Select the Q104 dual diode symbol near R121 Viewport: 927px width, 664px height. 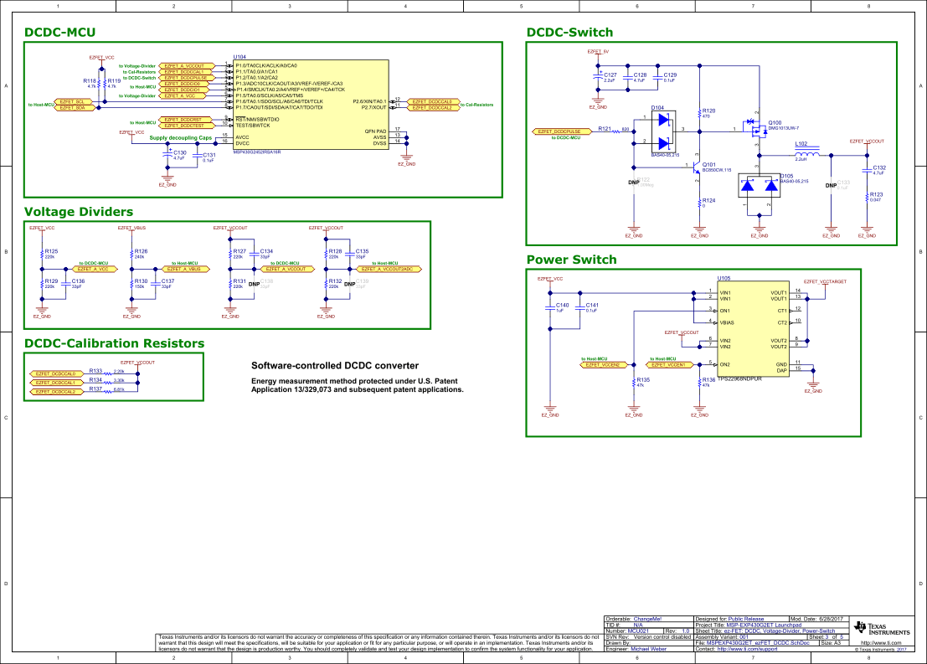[x=662, y=131]
